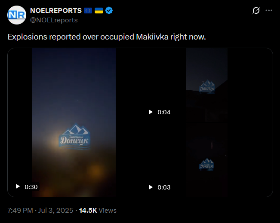Click the EU flag emoji in name
Screen dimensions: 280x223
[x=88, y=10]
